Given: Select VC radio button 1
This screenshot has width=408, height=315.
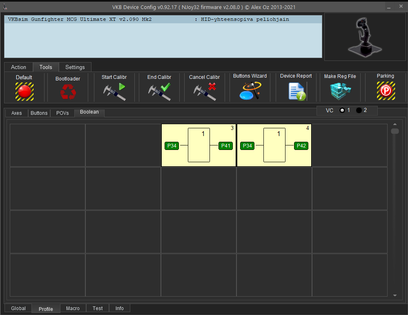Looking at the screenshot, I should tap(342, 110).
